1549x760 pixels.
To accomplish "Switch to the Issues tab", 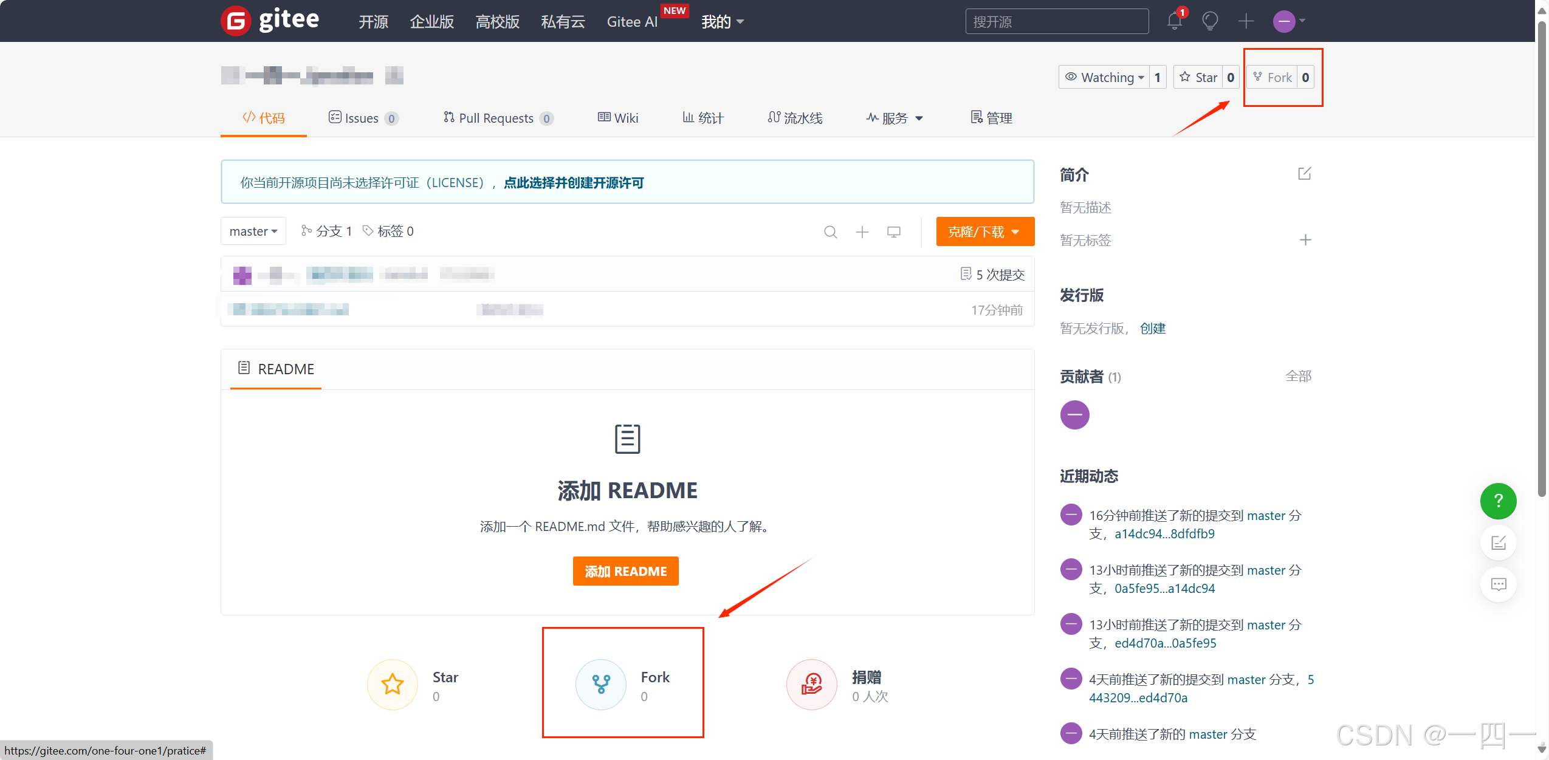I will (363, 118).
